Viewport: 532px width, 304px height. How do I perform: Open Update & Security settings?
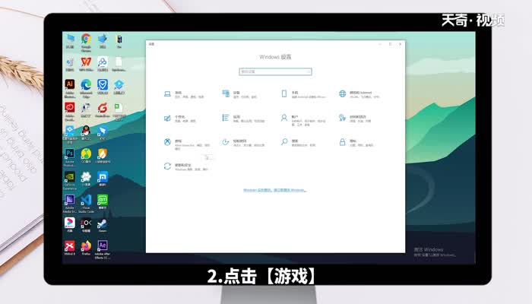(x=185, y=166)
